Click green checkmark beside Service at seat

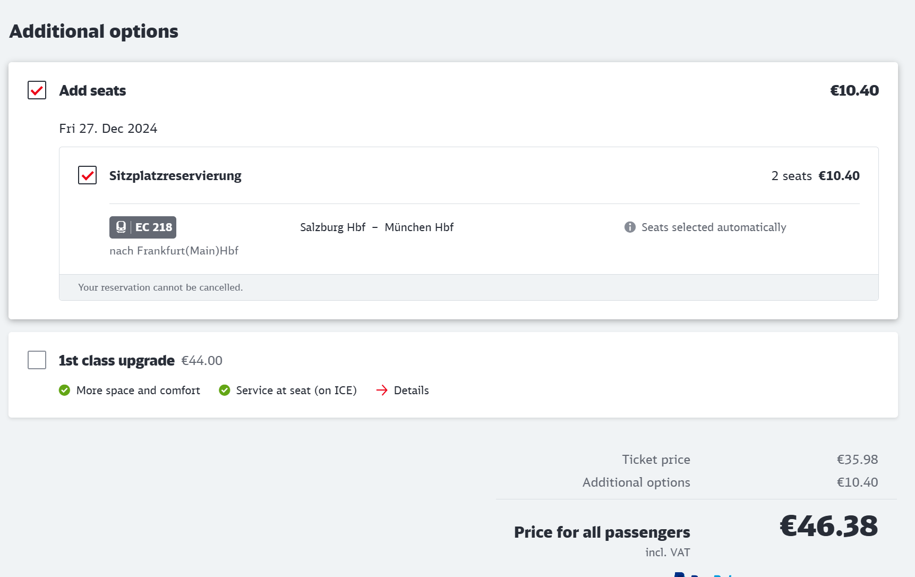point(225,391)
